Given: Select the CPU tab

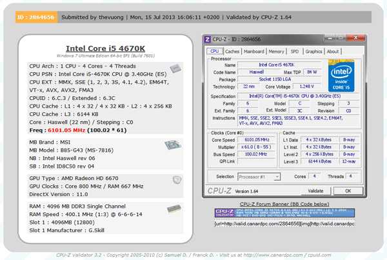Looking at the screenshot, I should 215,51.
